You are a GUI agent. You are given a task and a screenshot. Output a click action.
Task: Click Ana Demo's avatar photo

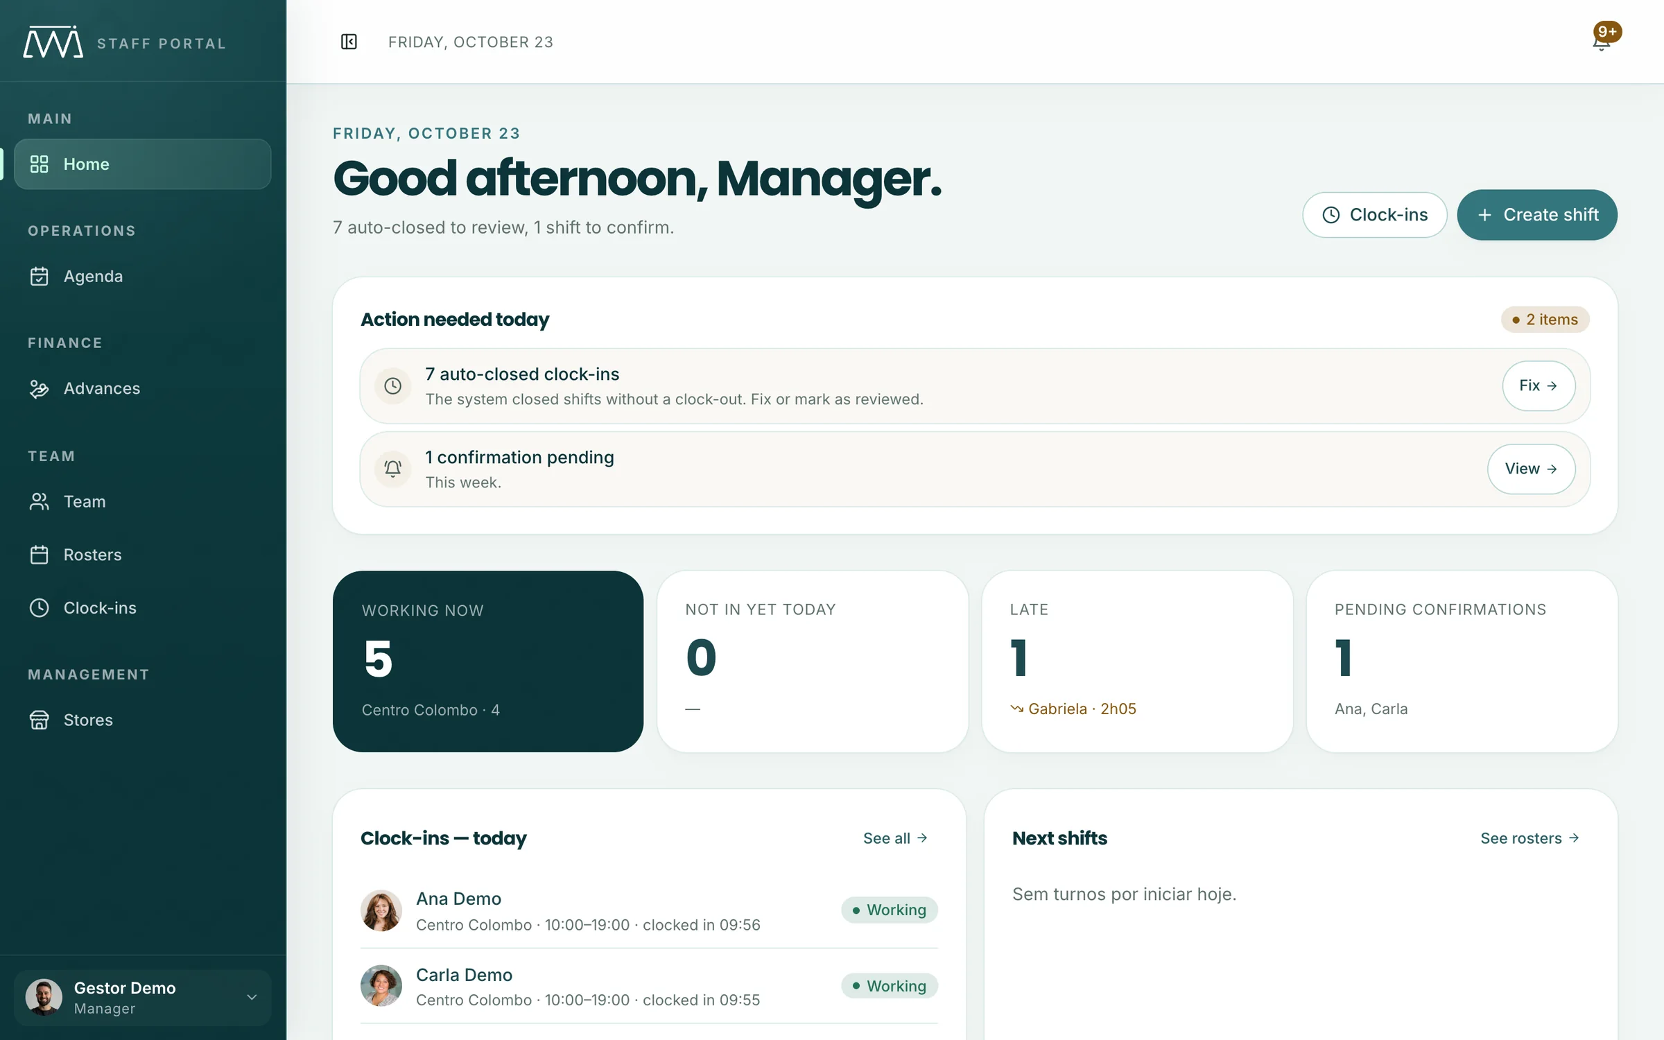point(381,910)
